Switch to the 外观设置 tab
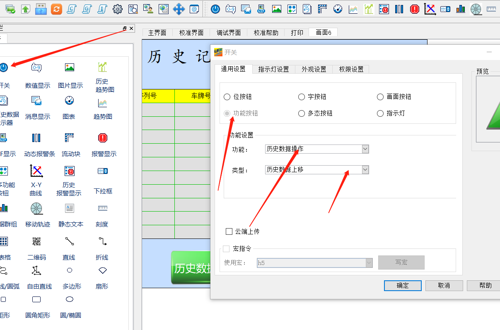 tap(314, 69)
